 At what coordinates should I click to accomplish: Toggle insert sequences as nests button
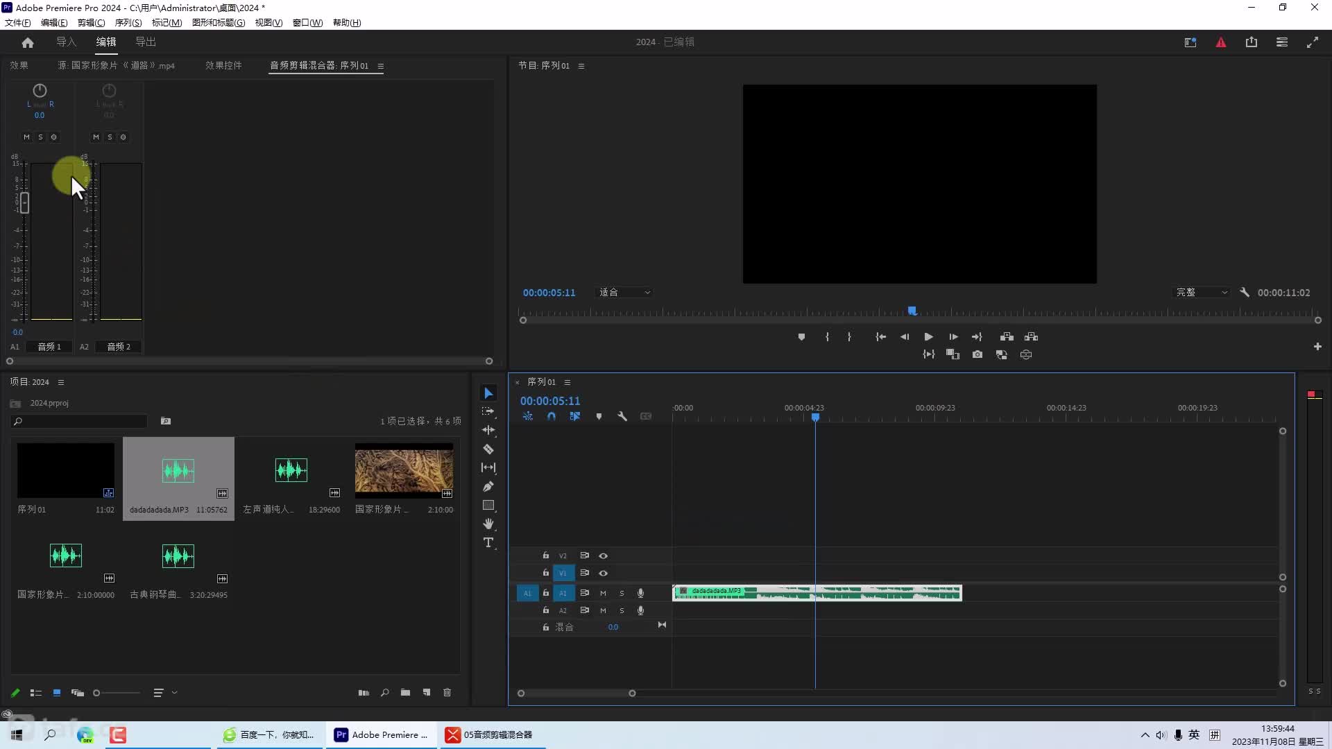click(528, 417)
